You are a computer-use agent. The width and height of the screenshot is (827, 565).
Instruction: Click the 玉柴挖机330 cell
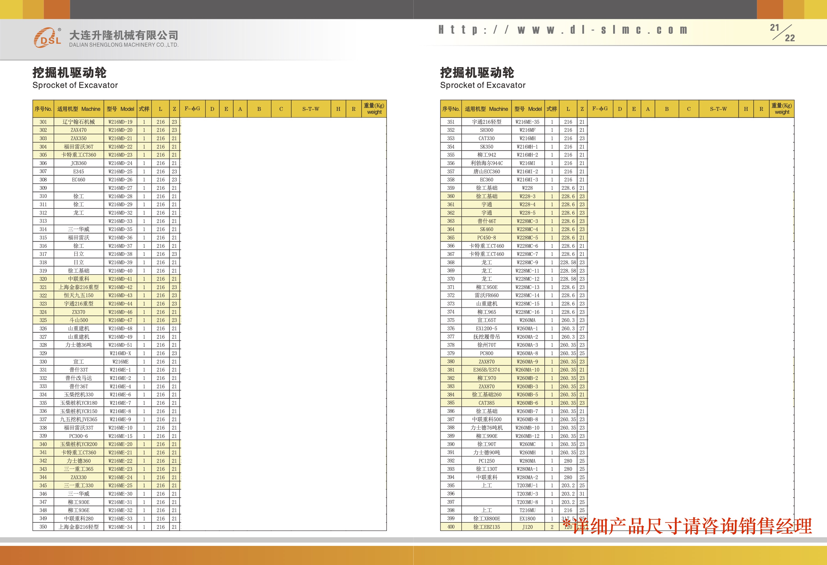click(79, 395)
